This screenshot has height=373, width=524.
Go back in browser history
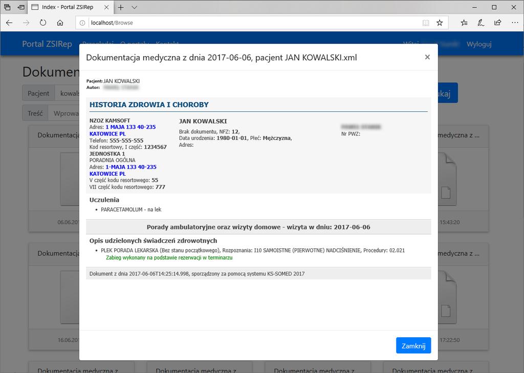[9, 22]
